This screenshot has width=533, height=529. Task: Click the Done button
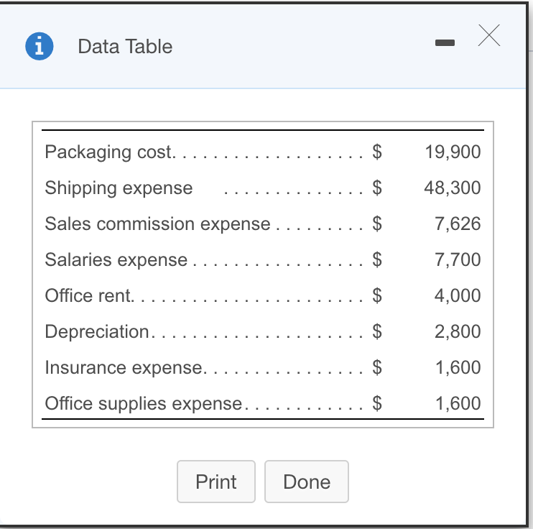[x=307, y=482]
